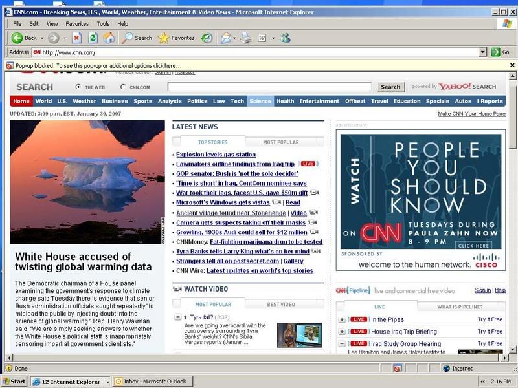Expand the In the Pipes live item

coord(342,319)
